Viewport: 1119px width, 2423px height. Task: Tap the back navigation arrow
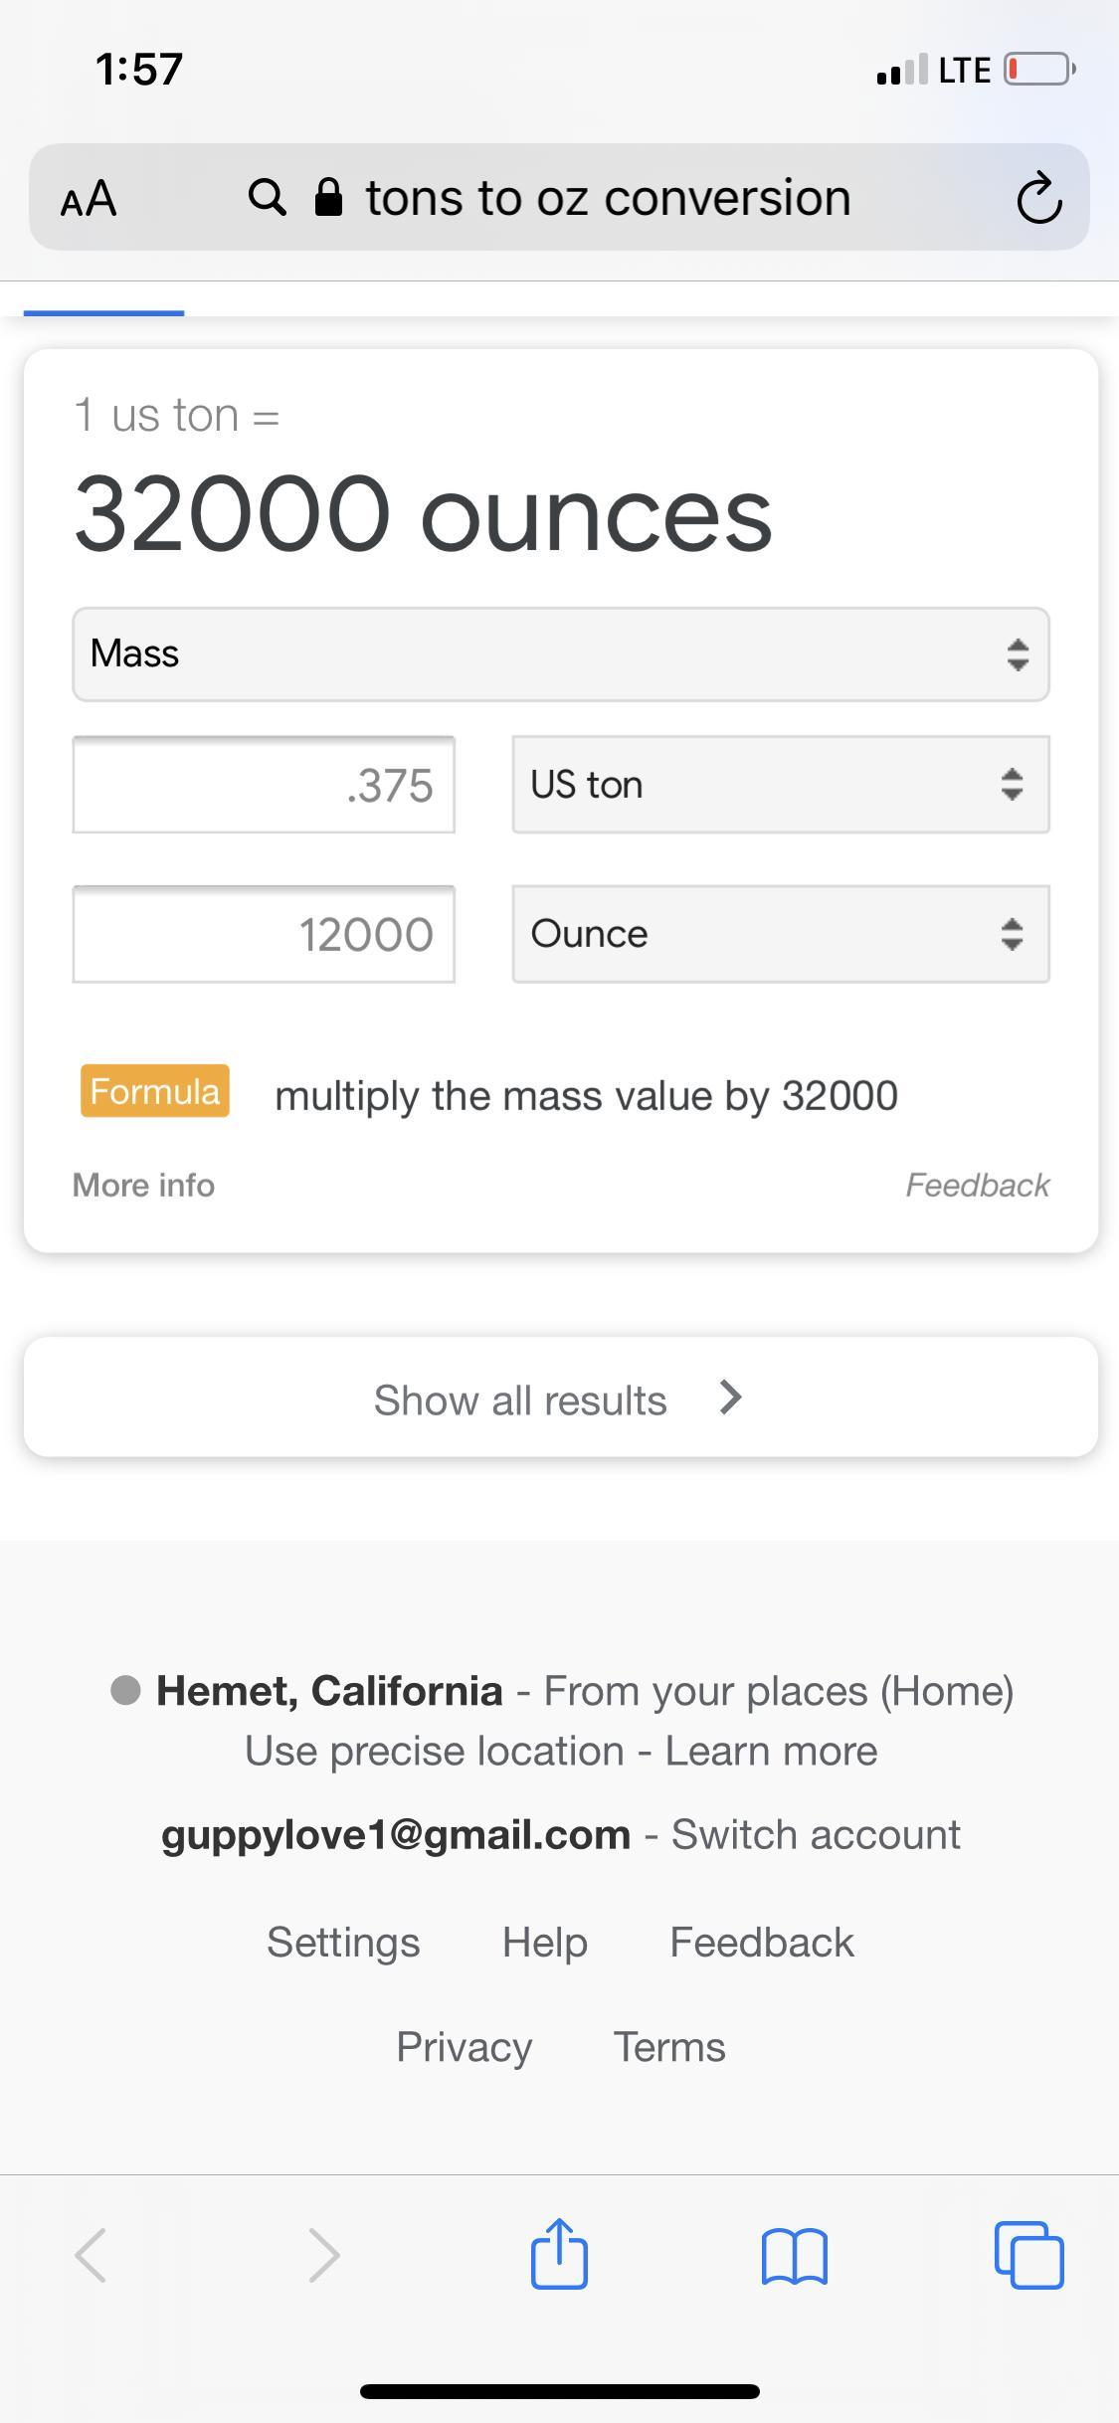tap(91, 2254)
